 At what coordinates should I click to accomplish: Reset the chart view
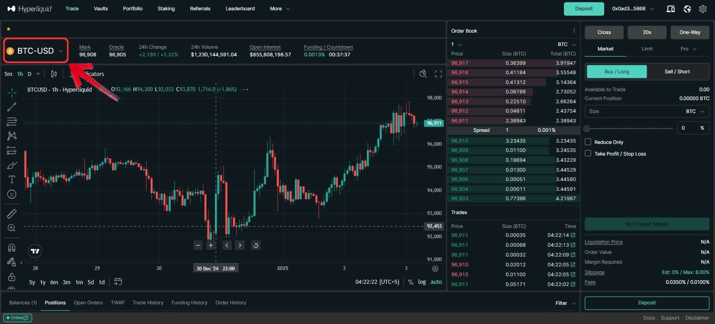(x=256, y=245)
